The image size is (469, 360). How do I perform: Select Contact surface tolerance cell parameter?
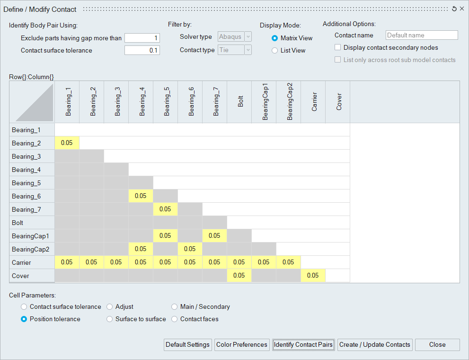click(24, 307)
